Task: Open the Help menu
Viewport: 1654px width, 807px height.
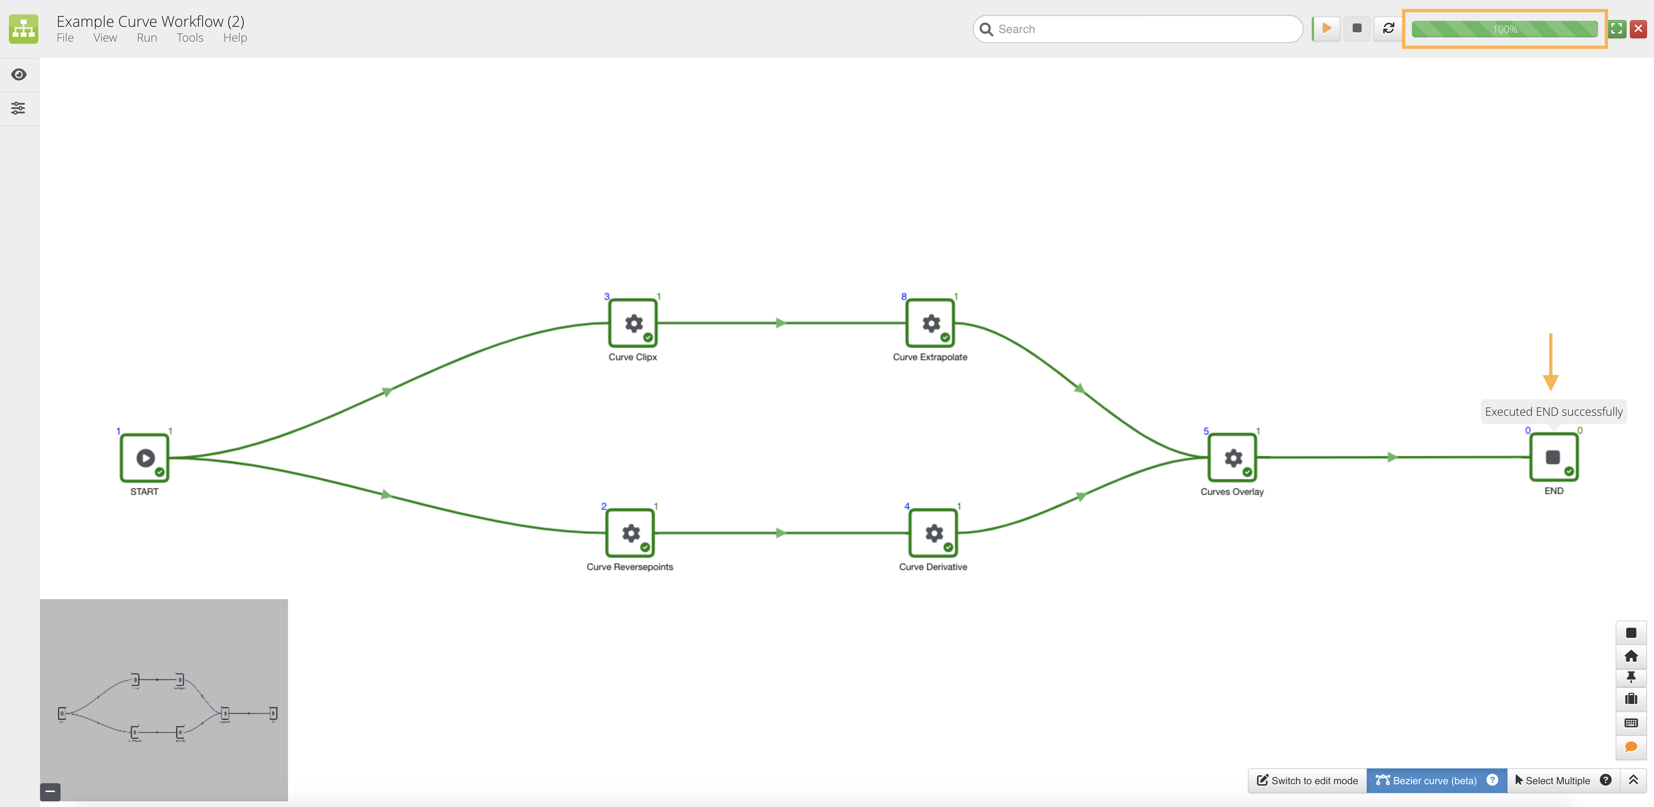Action: [x=235, y=38]
